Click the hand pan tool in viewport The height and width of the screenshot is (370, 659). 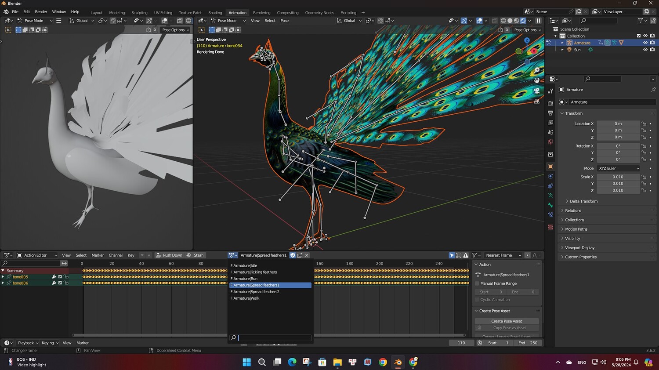click(x=536, y=80)
